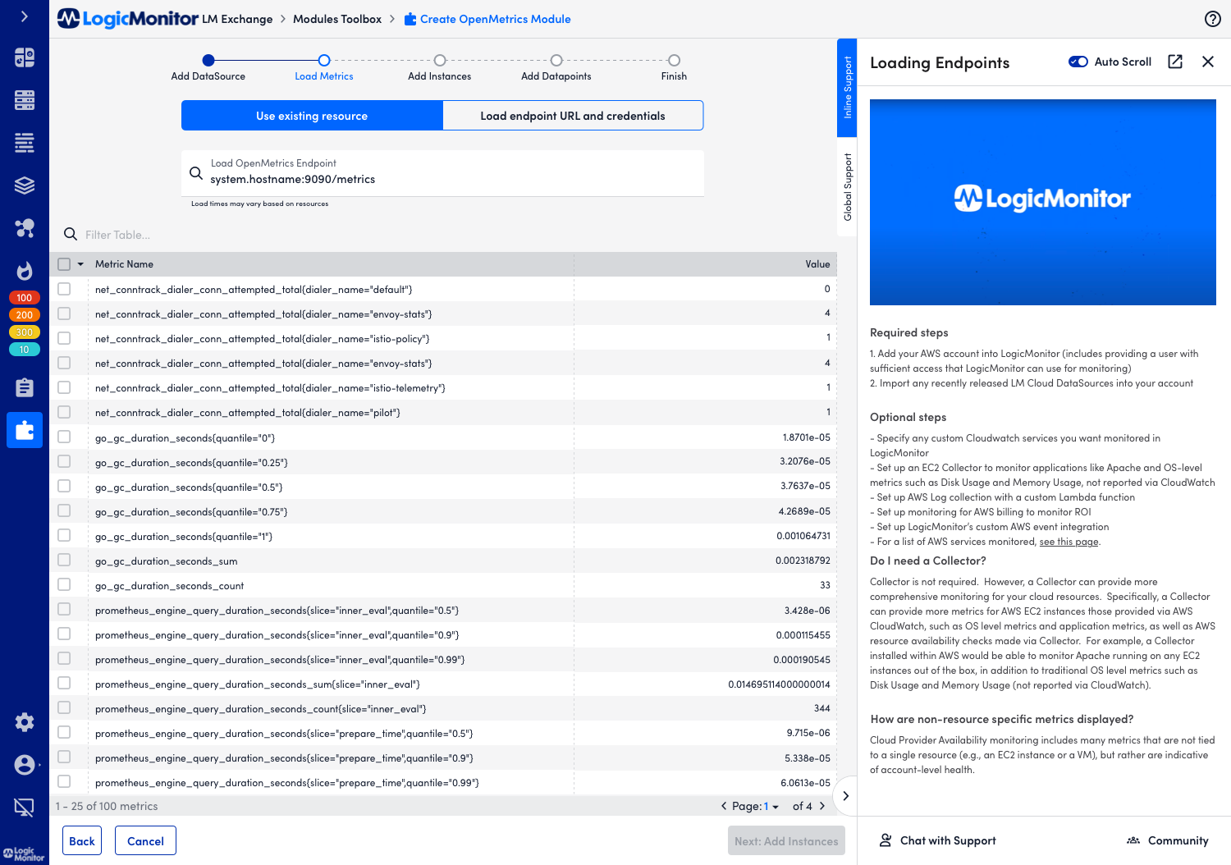Open the Logs lines icon in sidebar
This screenshot has height=865, width=1231.
[x=25, y=143]
